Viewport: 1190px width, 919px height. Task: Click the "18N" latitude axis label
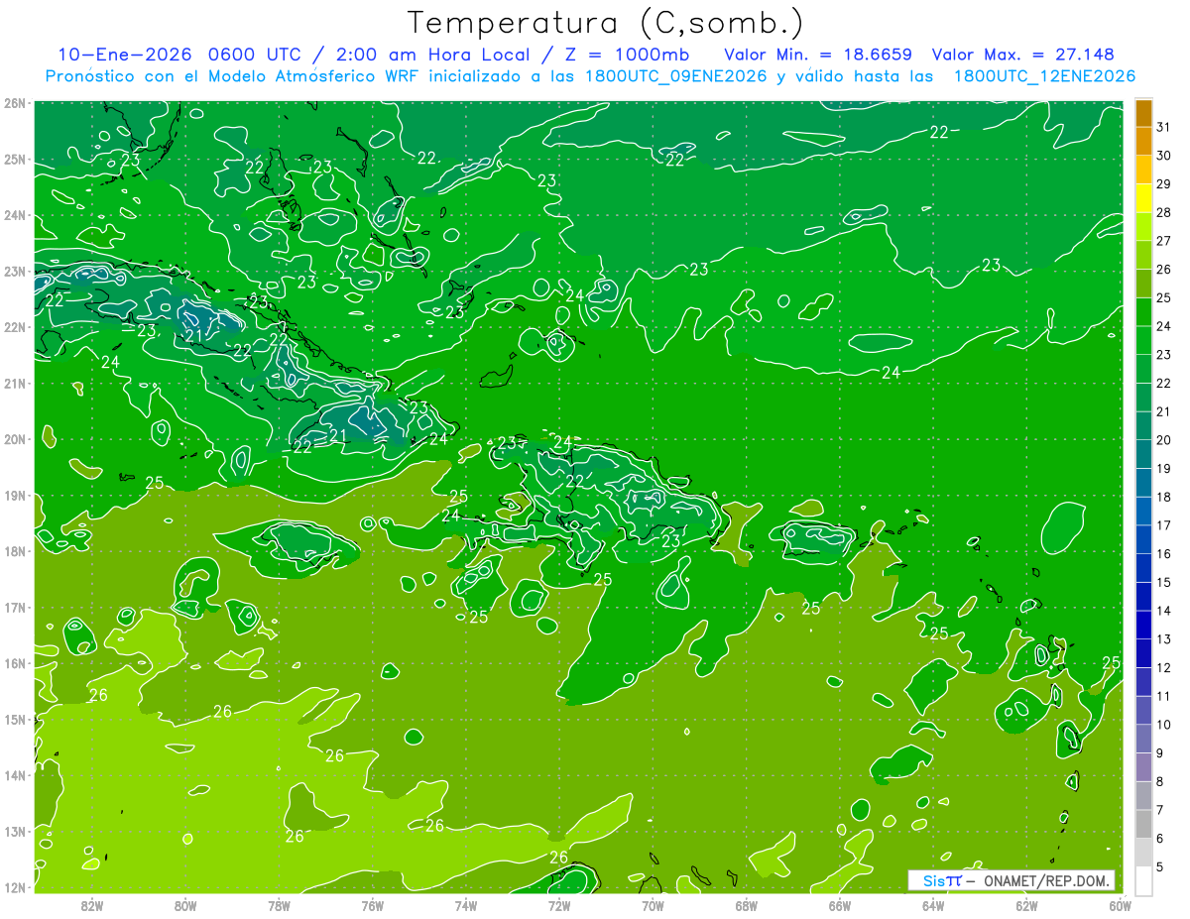(14, 551)
